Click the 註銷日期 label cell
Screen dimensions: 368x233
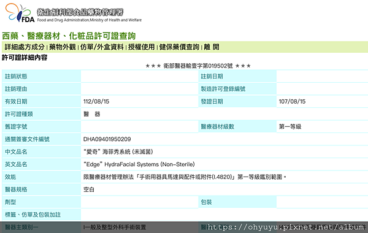pos(237,76)
